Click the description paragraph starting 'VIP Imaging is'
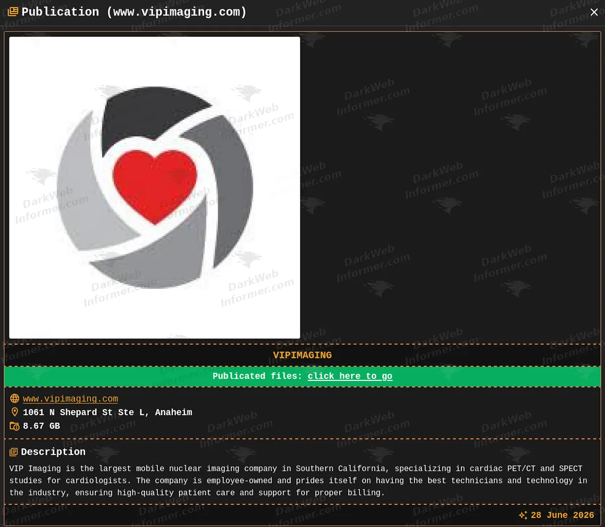 click(298, 481)
